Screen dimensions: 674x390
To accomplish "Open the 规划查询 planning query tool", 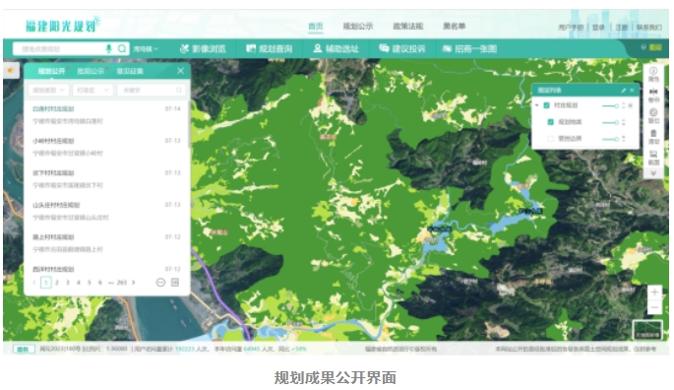I will tap(269, 48).
